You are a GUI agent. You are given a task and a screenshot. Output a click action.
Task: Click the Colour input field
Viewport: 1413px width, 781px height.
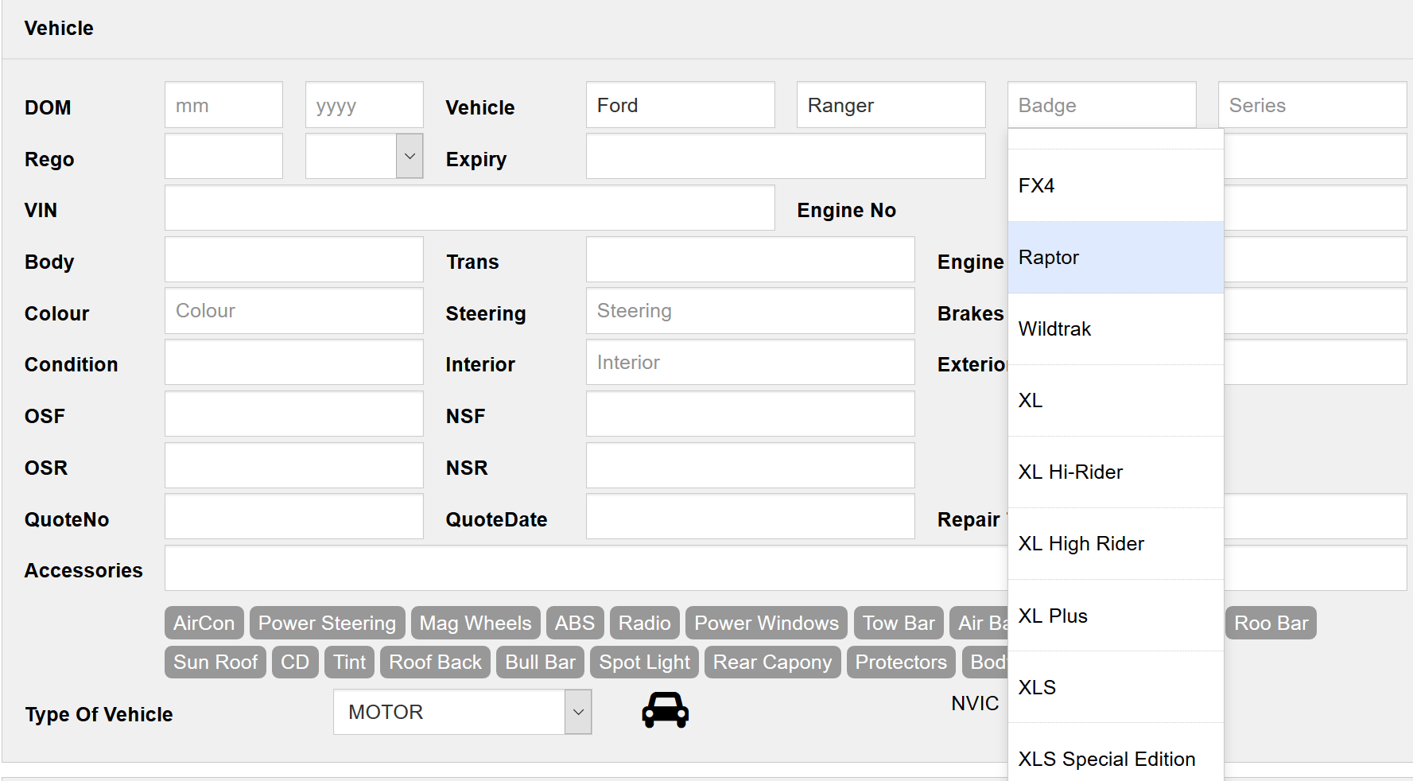click(x=293, y=310)
